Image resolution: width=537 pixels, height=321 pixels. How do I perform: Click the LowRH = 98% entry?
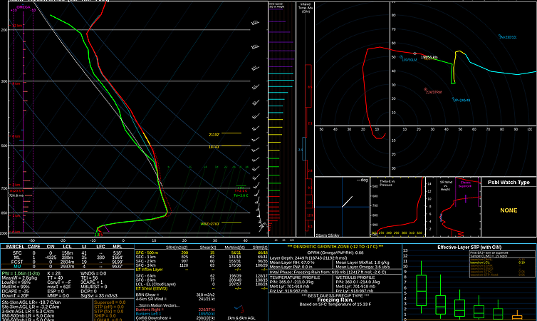tap(16, 282)
